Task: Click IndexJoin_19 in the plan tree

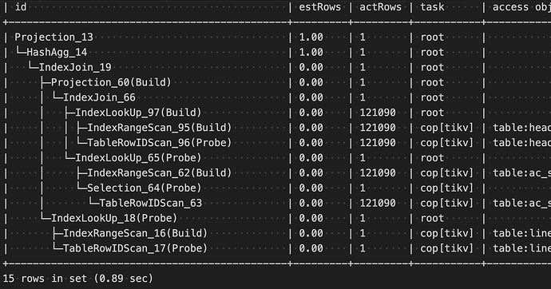Action: (x=75, y=67)
